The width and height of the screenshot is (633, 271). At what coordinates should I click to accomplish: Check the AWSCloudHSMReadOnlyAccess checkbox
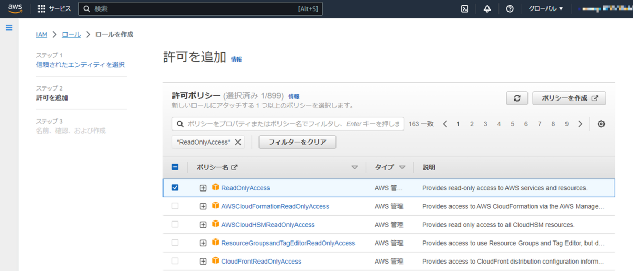coord(175,225)
